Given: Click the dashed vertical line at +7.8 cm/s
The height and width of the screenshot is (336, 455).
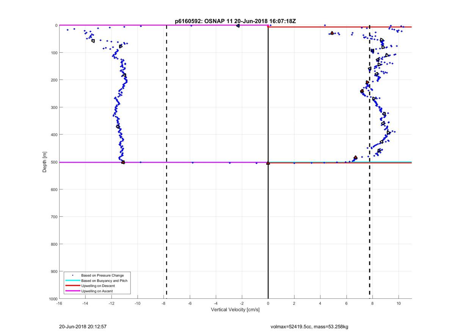Looking at the screenshot, I should 370,162.
